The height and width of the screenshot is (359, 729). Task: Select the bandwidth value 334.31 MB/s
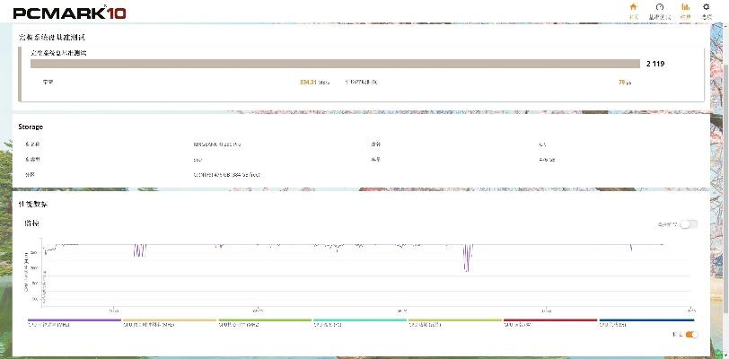tap(314, 83)
